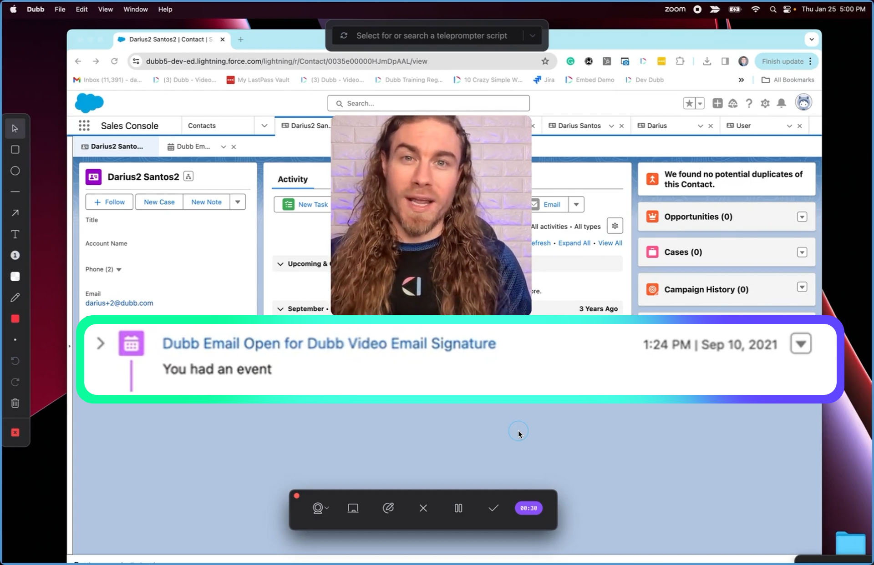
Task: Switch to the User workspace tab
Action: pos(743,126)
